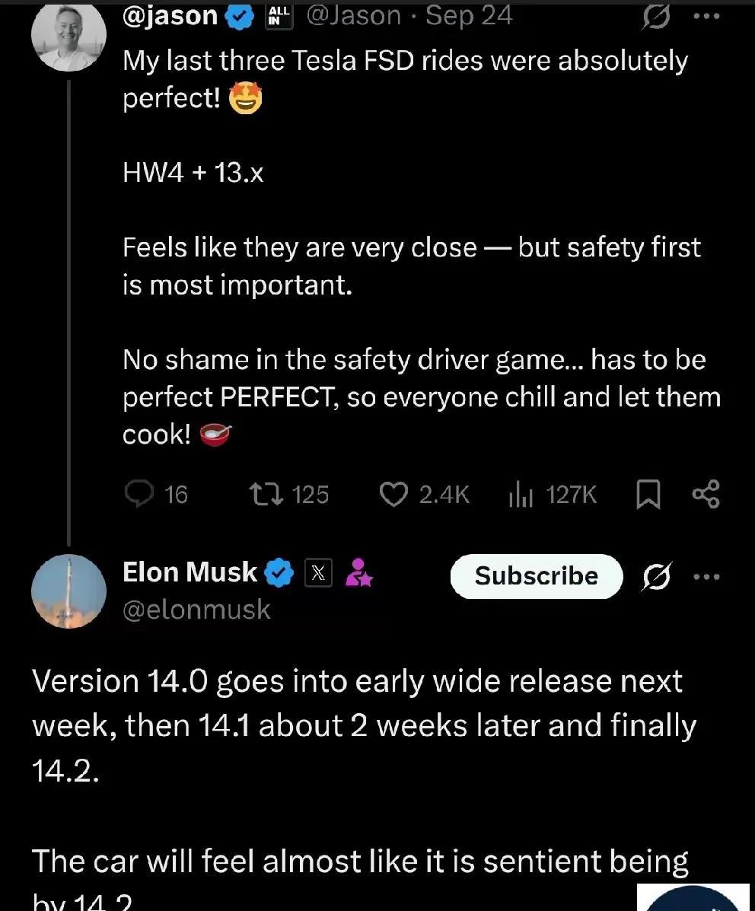This screenshot has height=911, width=755.
Task: Click the purple subscriber badge icon
Action: click(x=358, y=573)
